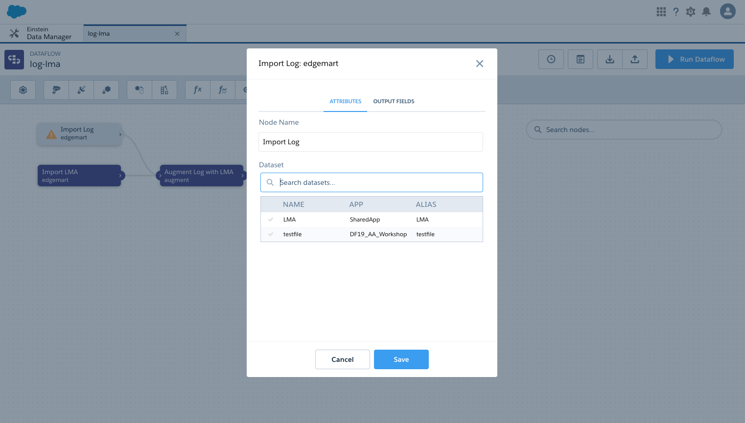The height and width of the screenshot is (423, 745).
Task: Click the Run Dataflow button
Action: [695, 59]
